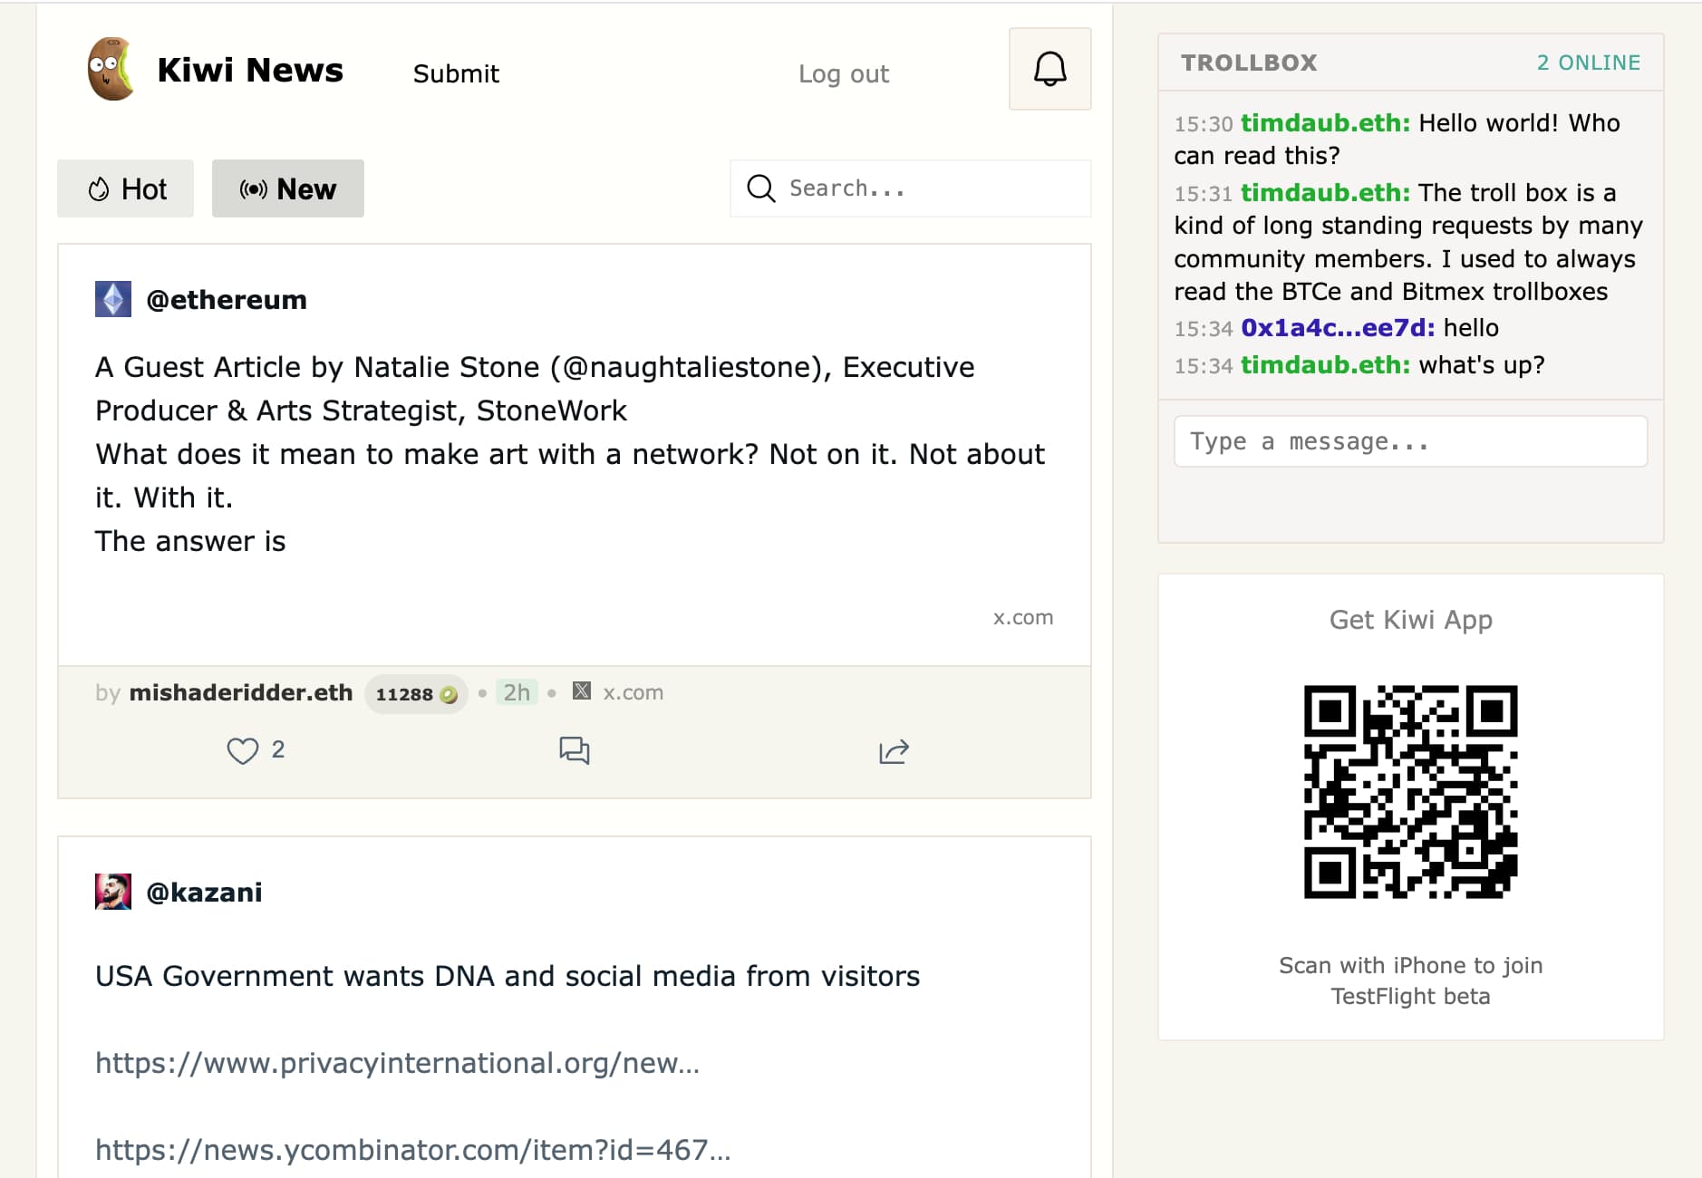Log out of Kiwi News
The width and height of the screenshot is (1702, 1178).
[843, 74]
